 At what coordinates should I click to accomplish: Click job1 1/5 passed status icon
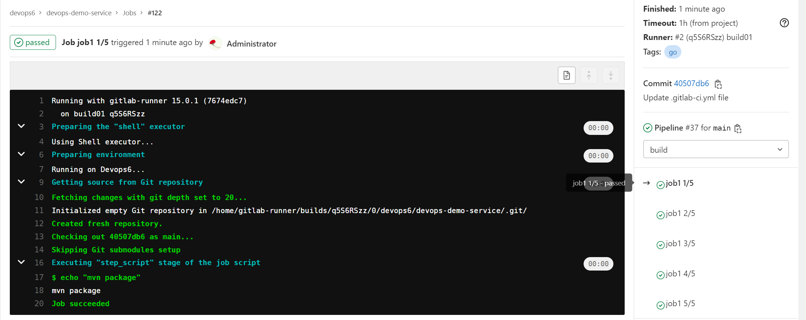661,185
